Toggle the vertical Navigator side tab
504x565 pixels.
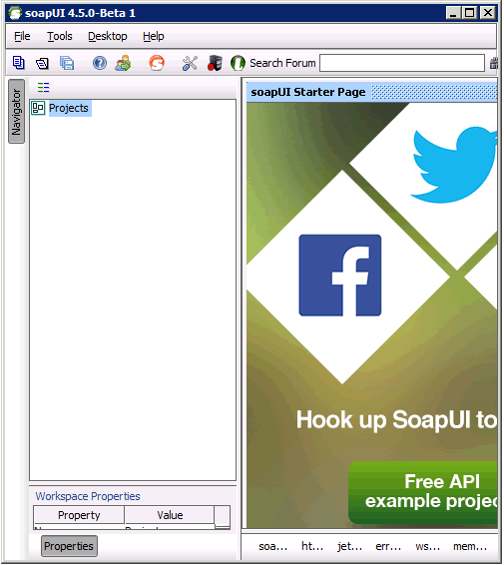[x=16, y=112]
